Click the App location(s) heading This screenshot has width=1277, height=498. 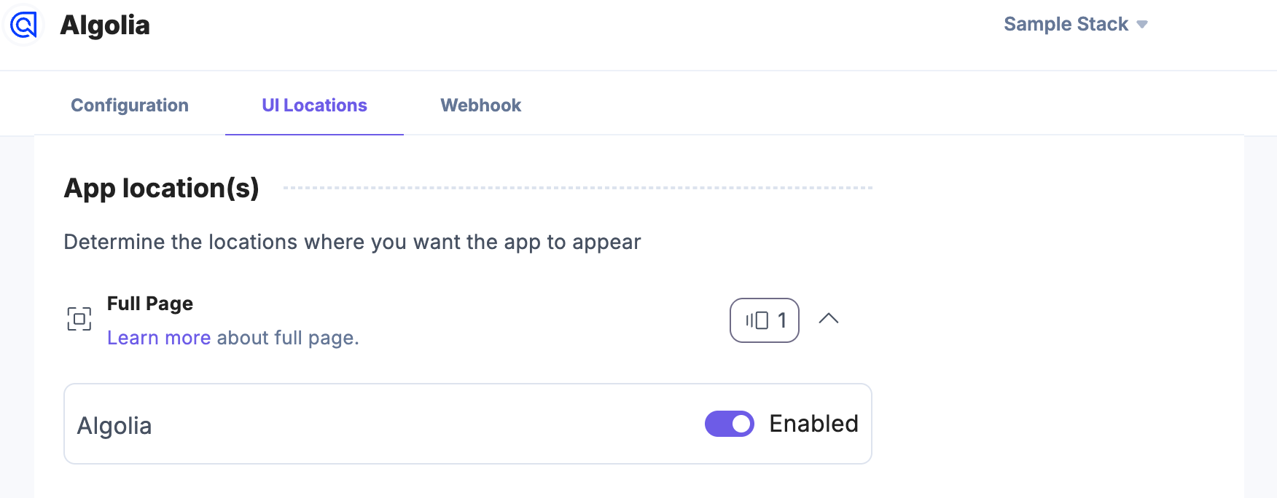point(162,189)
